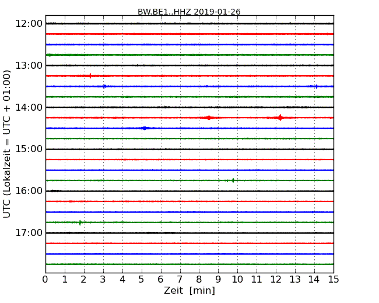Viewport: 379px width, 303px height.
Task: Click x-axis tick label 12
Action: (276, 280)
